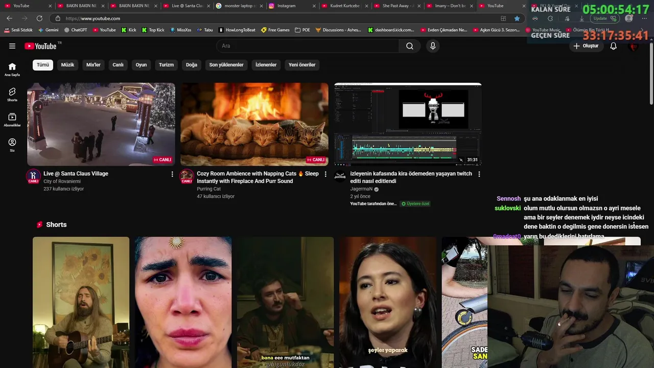The height and width of the screenshot is (368, 654).
Task: Open the browser extensions puzzle icon
Action: (x=550, y=18)
